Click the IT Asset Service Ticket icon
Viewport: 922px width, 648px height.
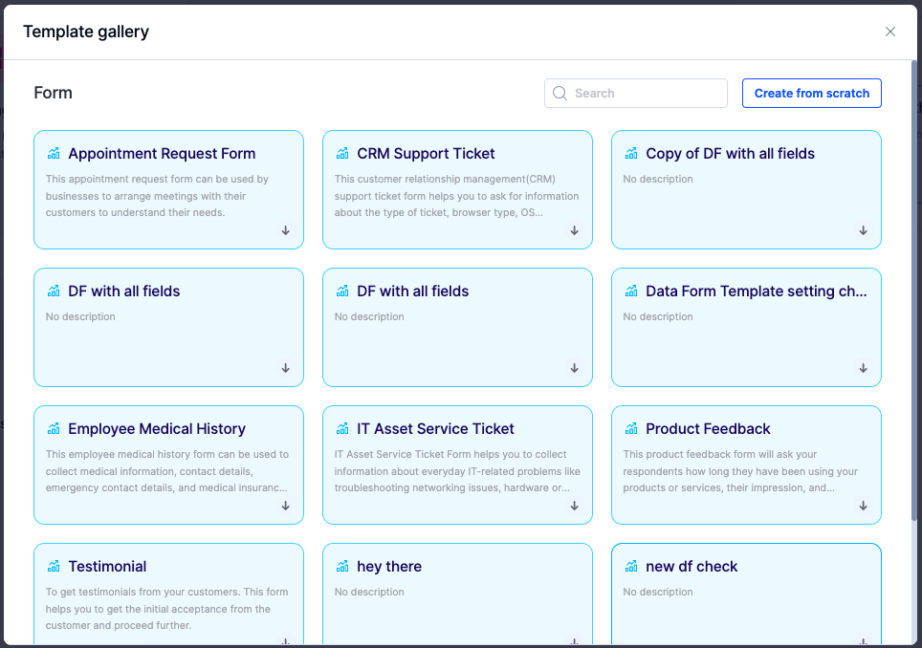click(x=342, y=428)
